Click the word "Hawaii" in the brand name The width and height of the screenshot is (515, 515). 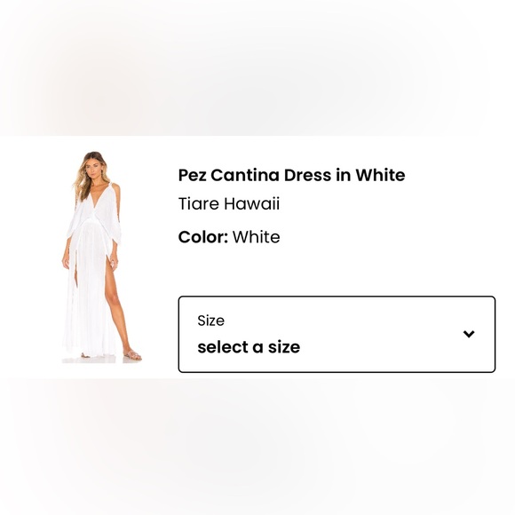[x=251, y=203]
